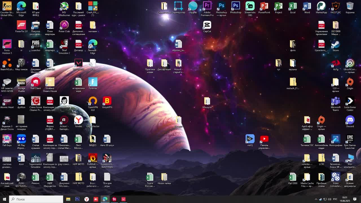
Task: Open Origin desktop shortcut
Action: point(350,83)
